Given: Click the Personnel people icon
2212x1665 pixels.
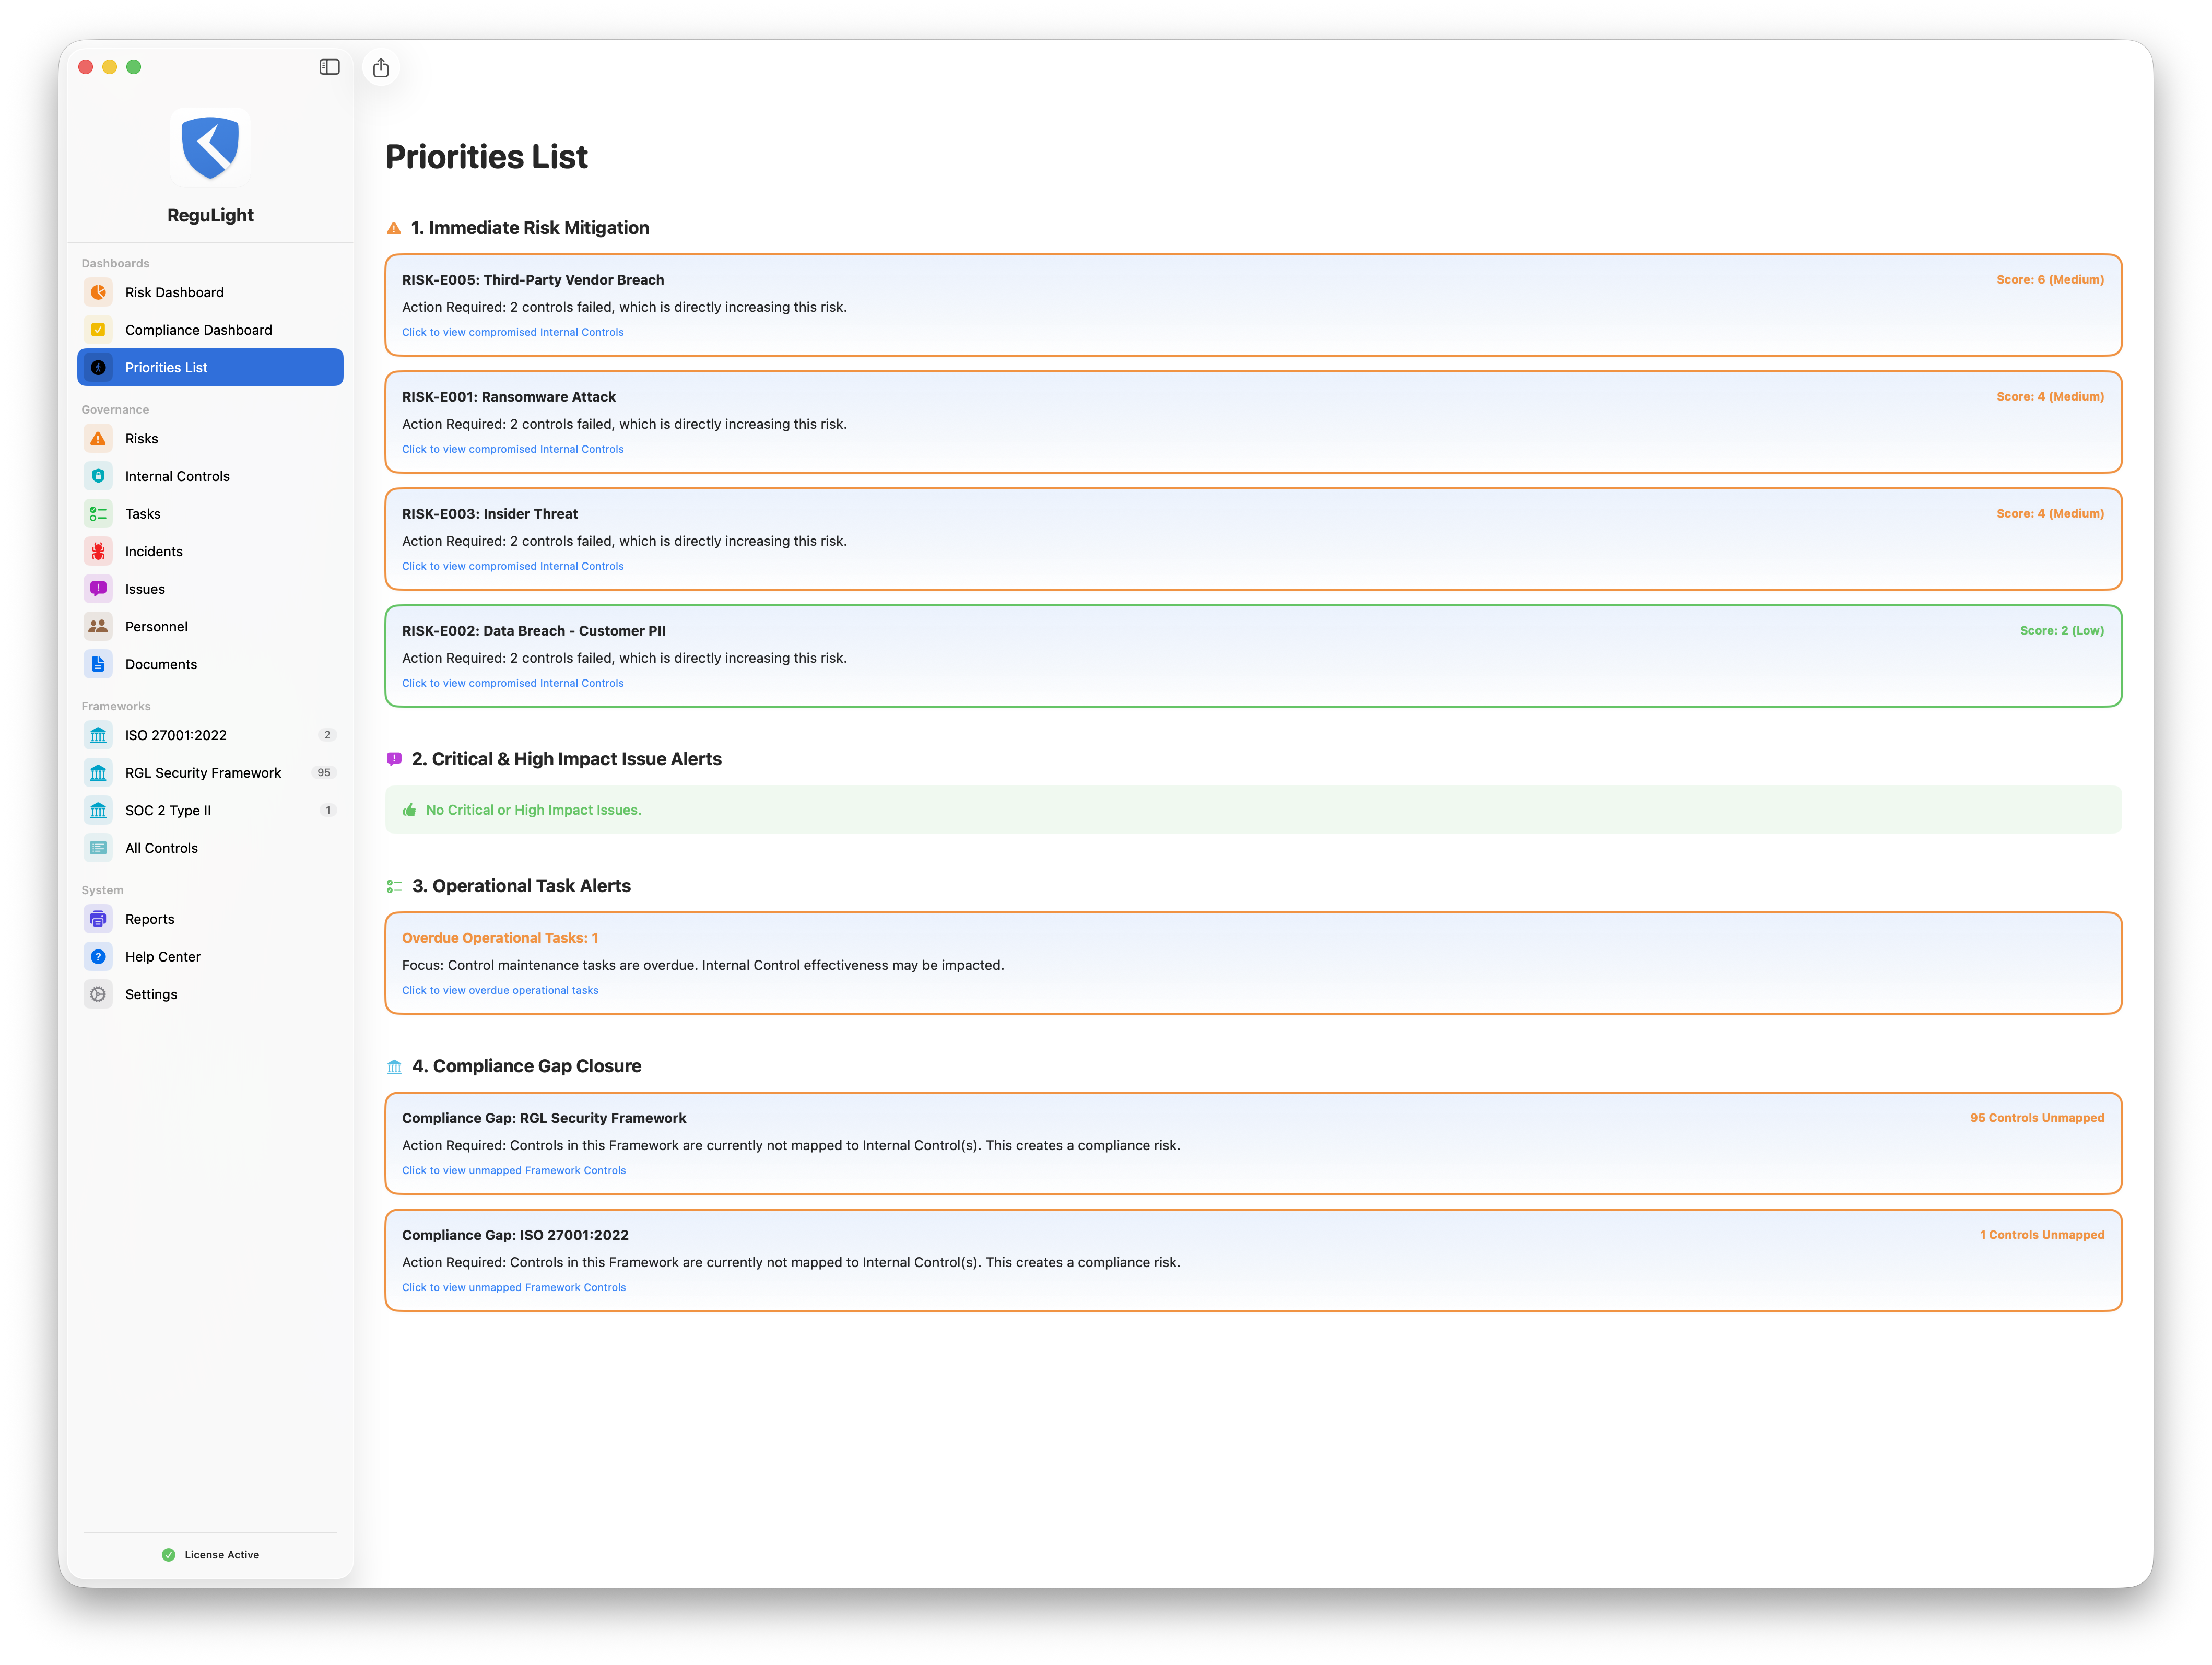Looking at the screenshot, I should (98, 627).
